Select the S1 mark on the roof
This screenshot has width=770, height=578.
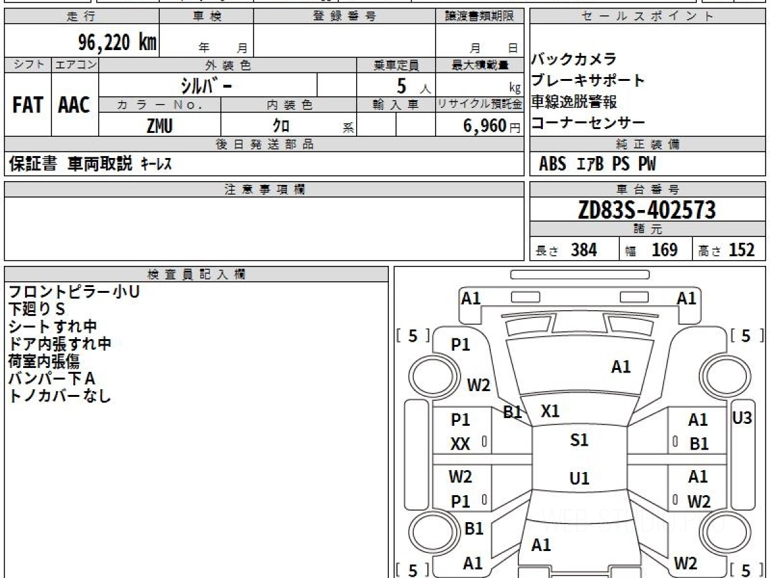(579, 440)
